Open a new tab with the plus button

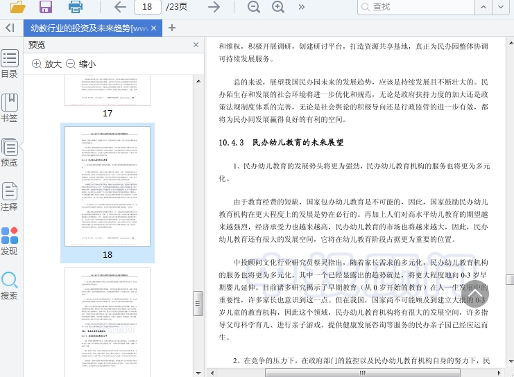click(x=172, y=28)
